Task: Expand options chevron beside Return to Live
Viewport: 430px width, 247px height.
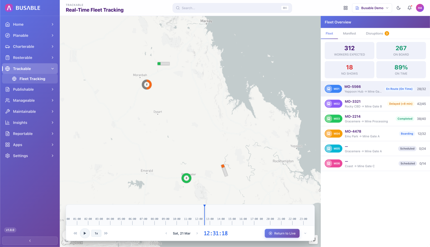Action: pyautogui.click(x=305, y=233)
